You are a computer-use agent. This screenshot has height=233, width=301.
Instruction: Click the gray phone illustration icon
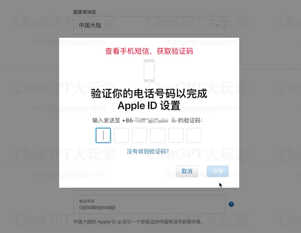(x=149, y=71)
